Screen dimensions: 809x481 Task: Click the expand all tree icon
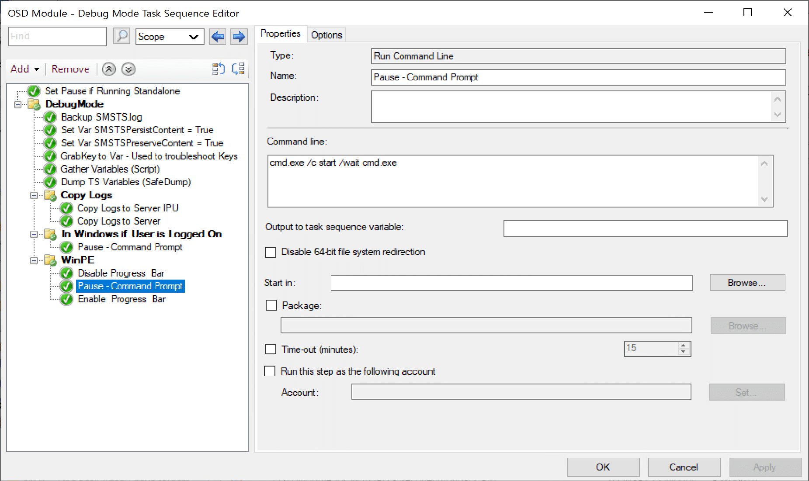pyautogui.click(x=219, y=69)
